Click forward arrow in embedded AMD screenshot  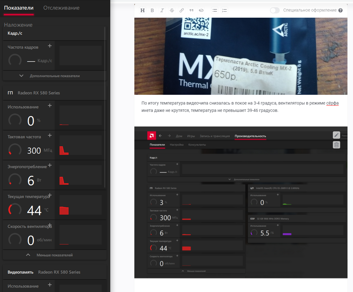[169, 136]
